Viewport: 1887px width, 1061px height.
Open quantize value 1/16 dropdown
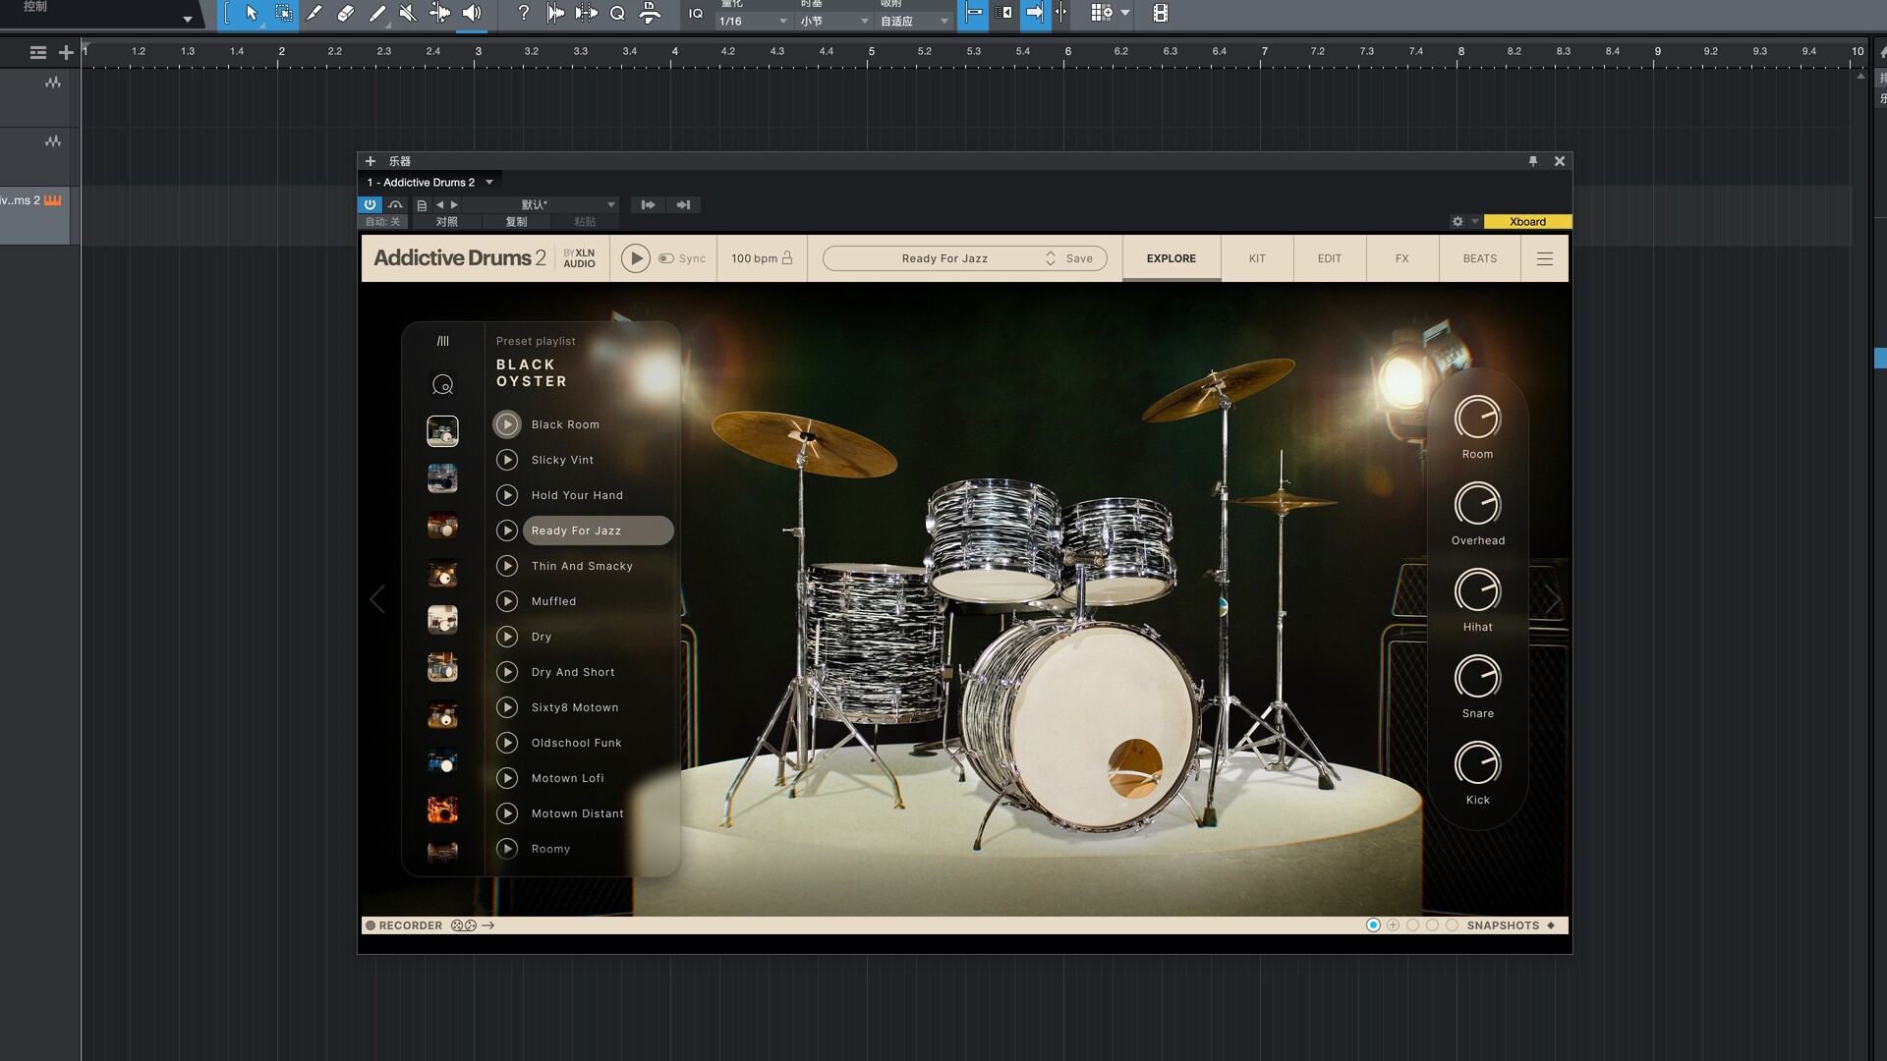753,21
